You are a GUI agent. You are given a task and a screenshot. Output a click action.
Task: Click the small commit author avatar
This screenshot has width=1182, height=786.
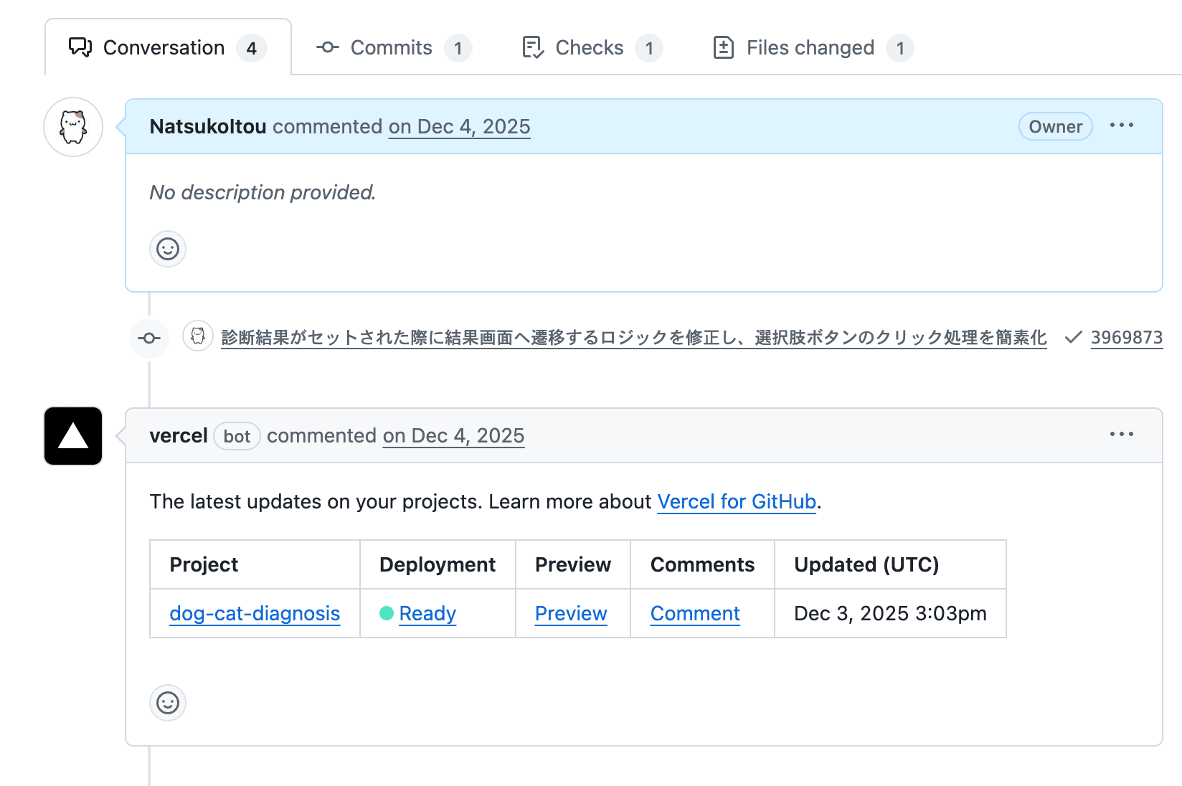(x=198, y=336)
